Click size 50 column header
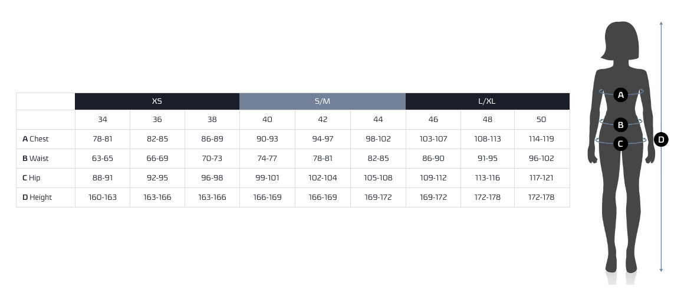The width and height of the screenshot is (681, 293). click(x=541, y=120)
